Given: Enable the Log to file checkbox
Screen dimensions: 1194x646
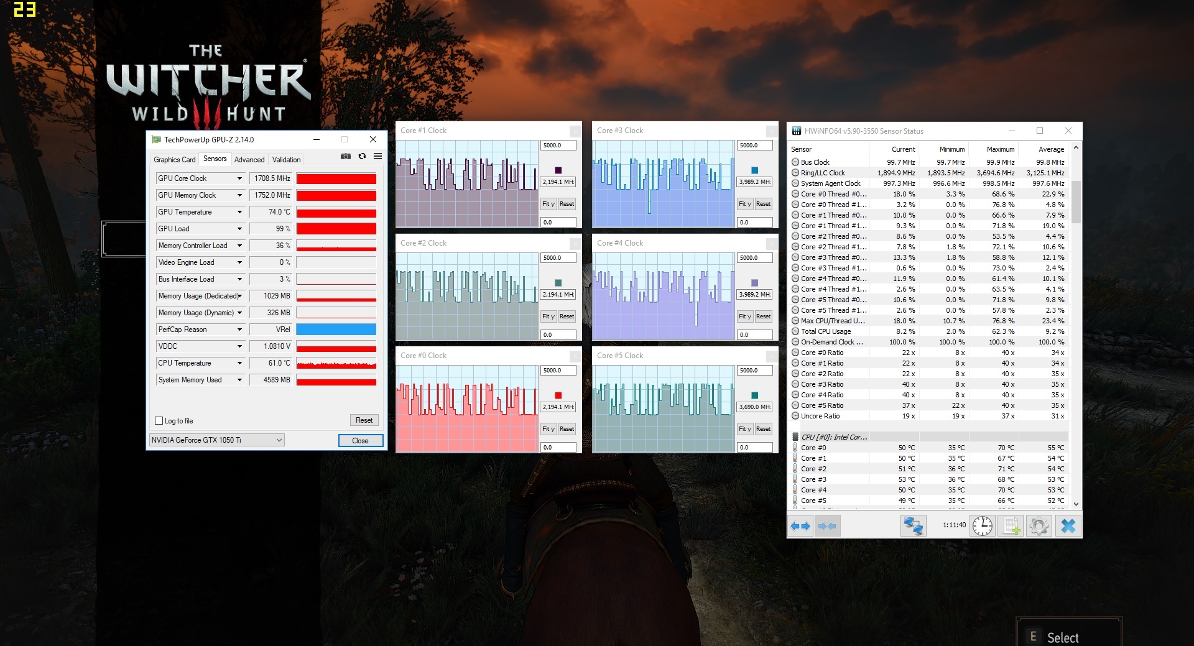Looking at the screenshot, I should 159,421.
